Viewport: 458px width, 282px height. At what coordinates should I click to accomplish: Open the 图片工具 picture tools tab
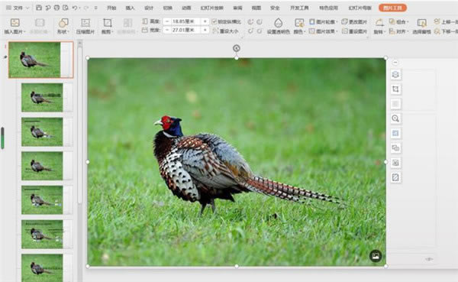coord(392,8)
